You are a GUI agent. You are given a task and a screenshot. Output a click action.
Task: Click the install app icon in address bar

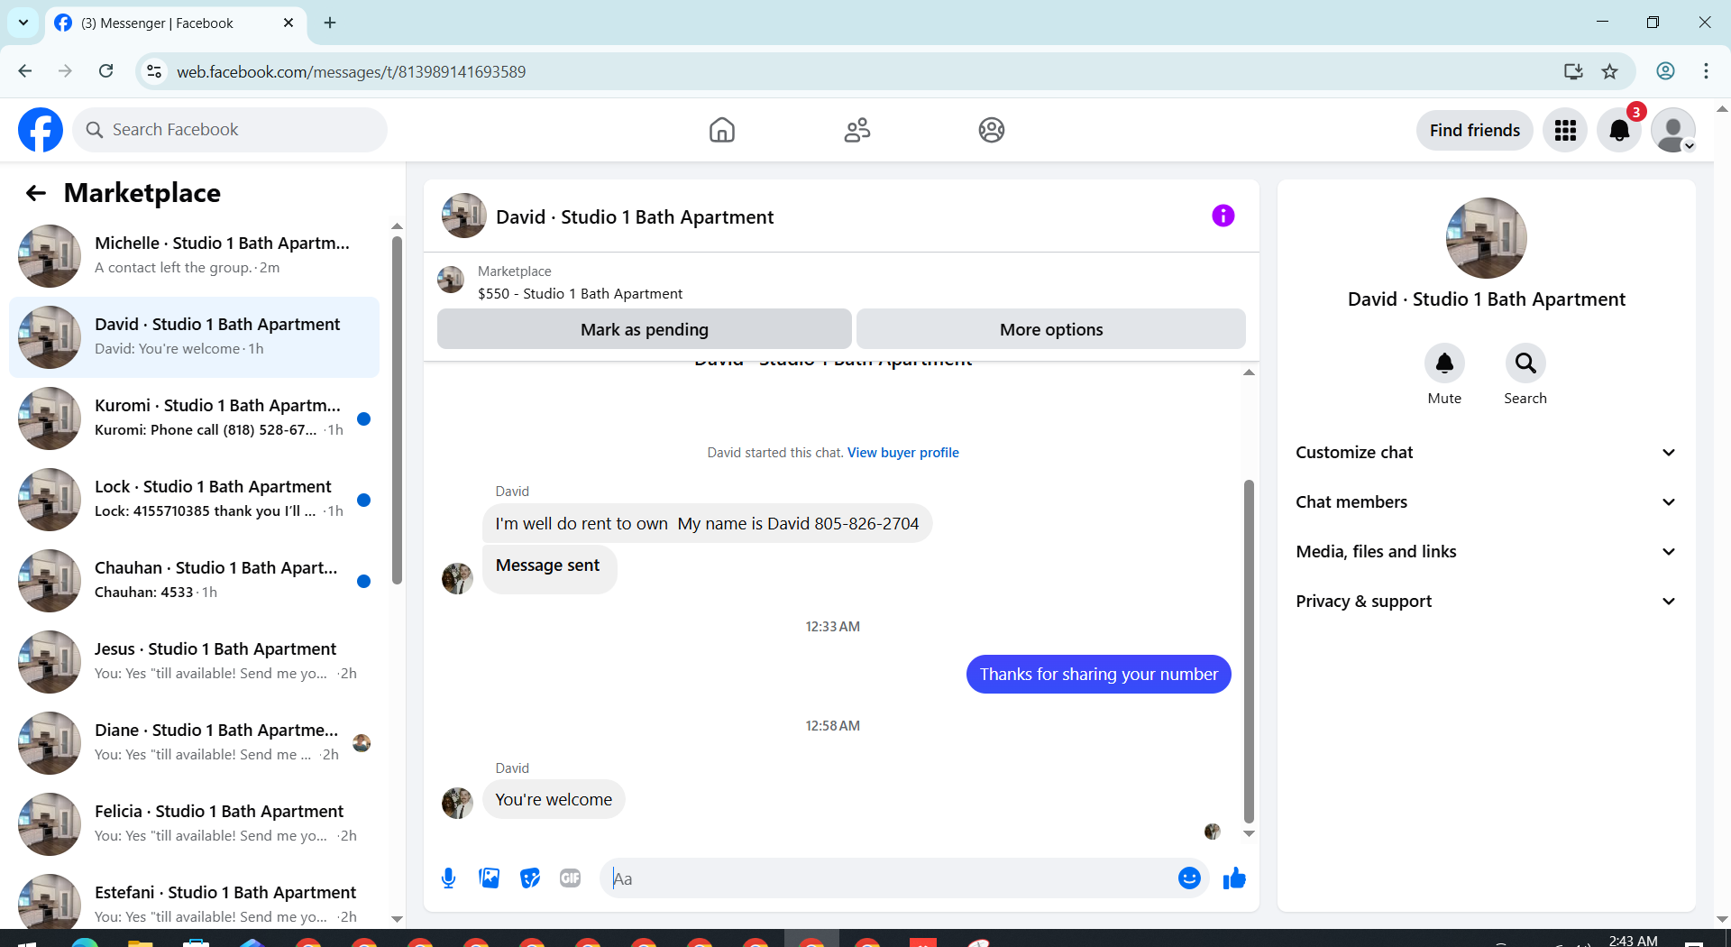1573,71
